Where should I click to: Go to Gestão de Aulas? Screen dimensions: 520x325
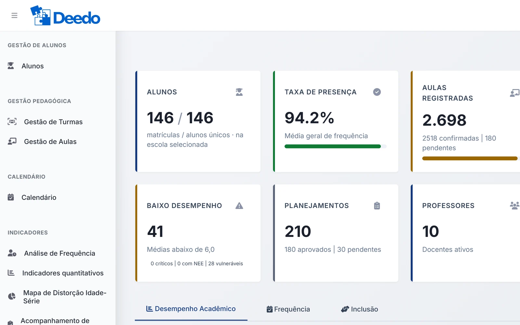tap(50, 142)
